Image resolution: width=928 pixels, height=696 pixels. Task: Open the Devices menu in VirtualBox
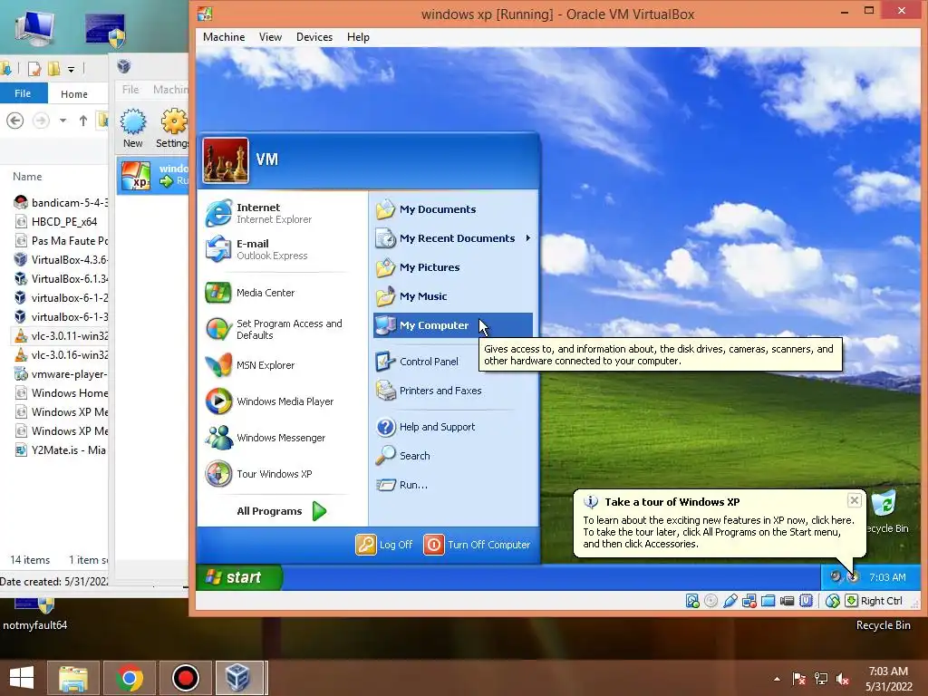(x=314, y=36)
